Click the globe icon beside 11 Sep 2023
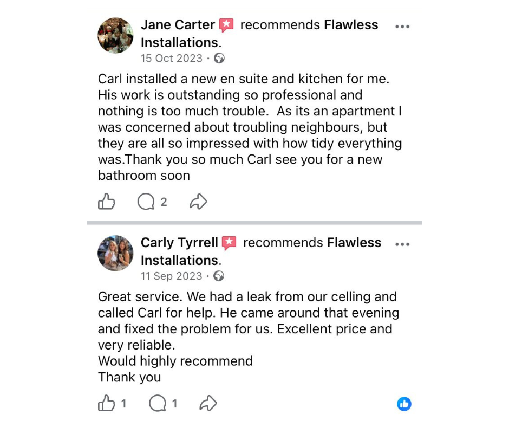 tap(219, 276)
